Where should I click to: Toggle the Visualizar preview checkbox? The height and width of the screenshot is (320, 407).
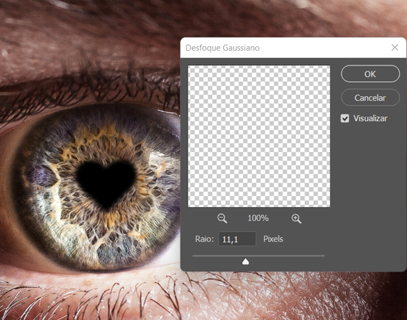[x=344, y=119]
